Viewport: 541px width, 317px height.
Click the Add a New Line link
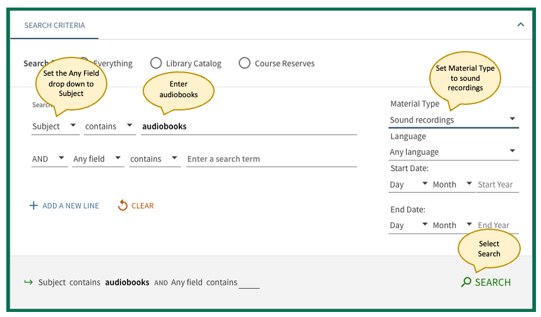(70, 206)
